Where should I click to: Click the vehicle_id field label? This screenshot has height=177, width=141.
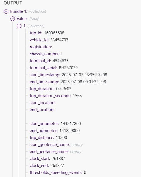[x=39, y=40]
